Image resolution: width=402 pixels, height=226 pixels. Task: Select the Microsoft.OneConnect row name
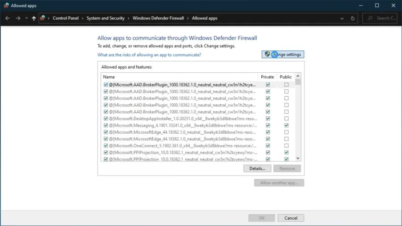(183, 146)
